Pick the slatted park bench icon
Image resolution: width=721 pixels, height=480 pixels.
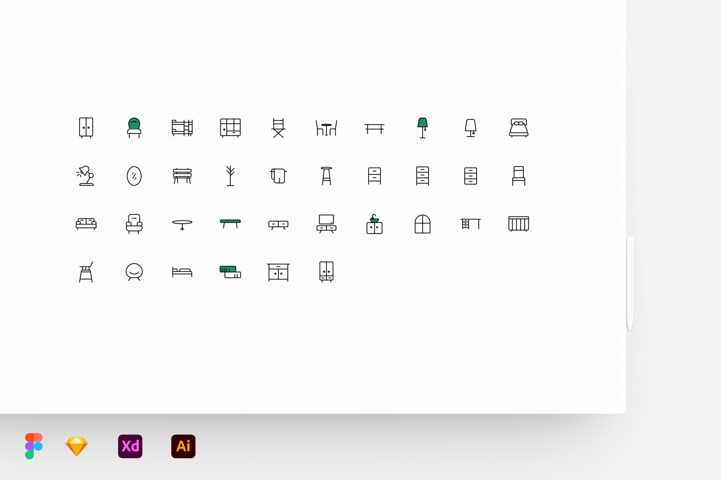click(x=182, y=175)
